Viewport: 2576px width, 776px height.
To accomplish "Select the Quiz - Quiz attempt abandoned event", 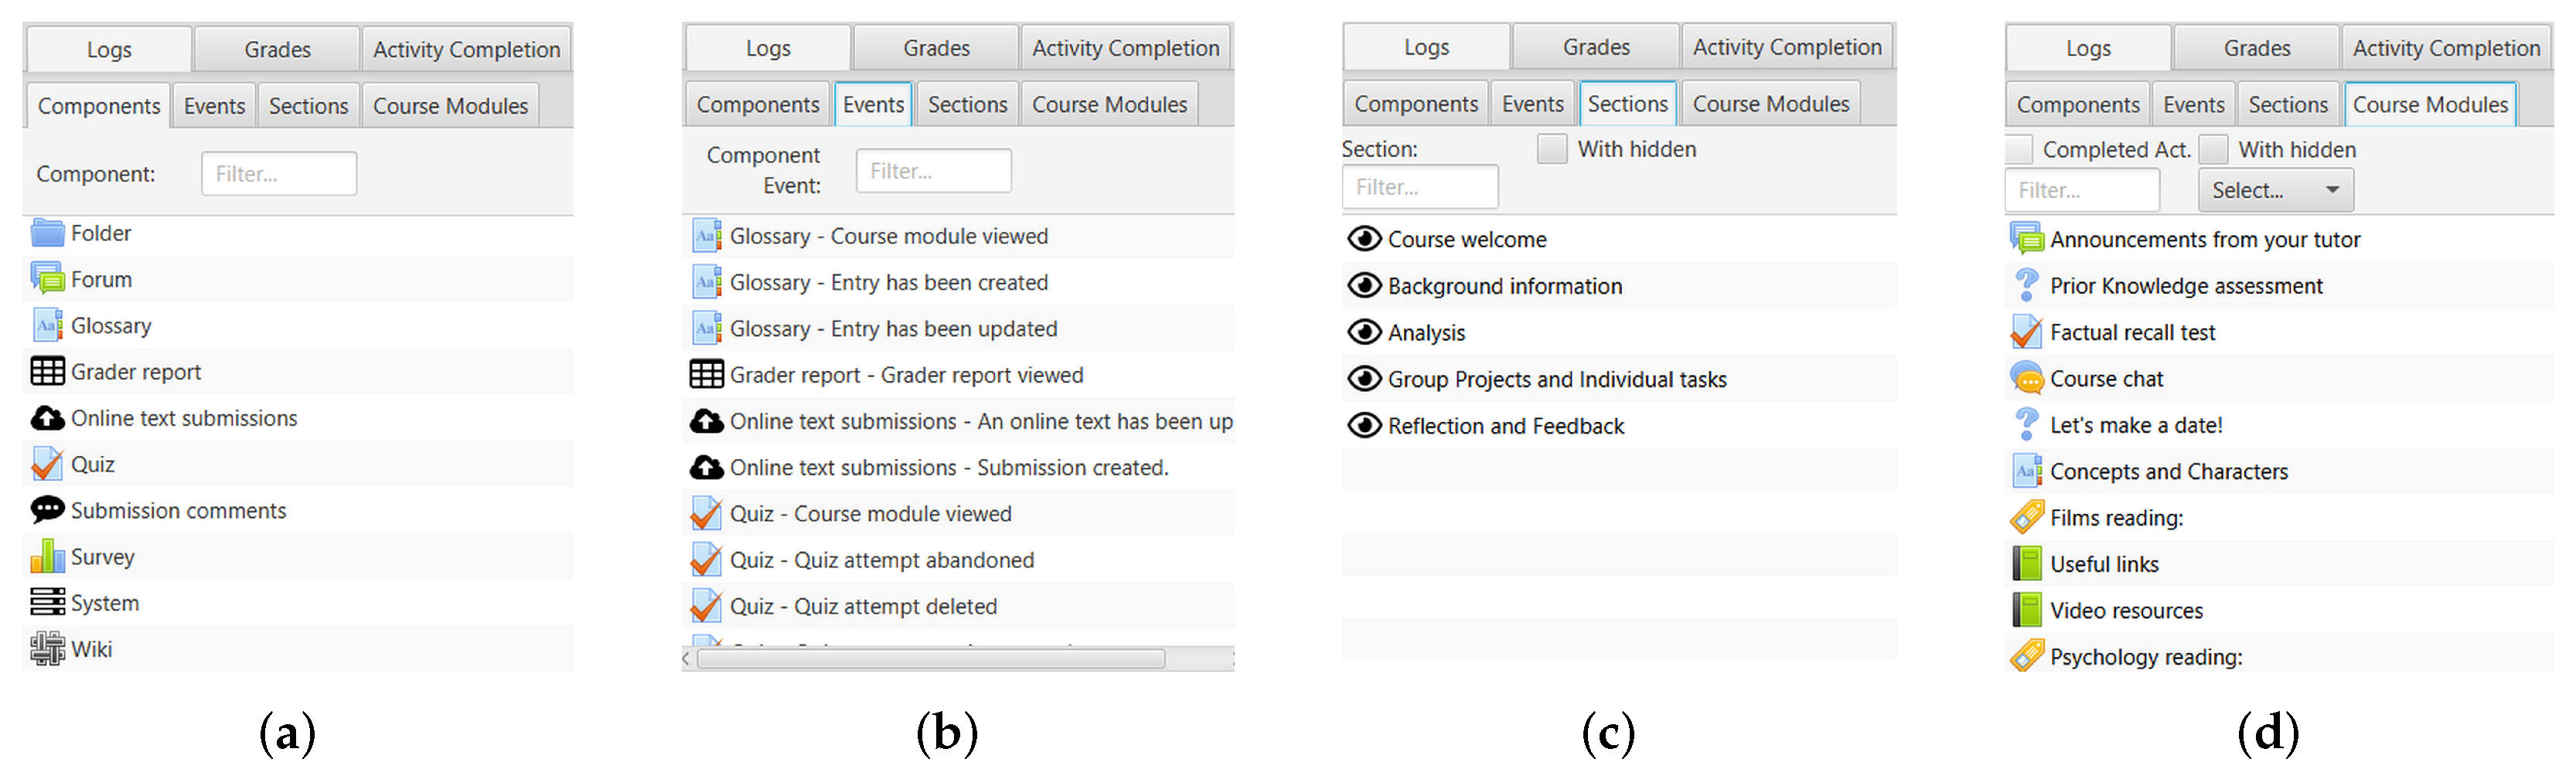I will tap(913, 560).
